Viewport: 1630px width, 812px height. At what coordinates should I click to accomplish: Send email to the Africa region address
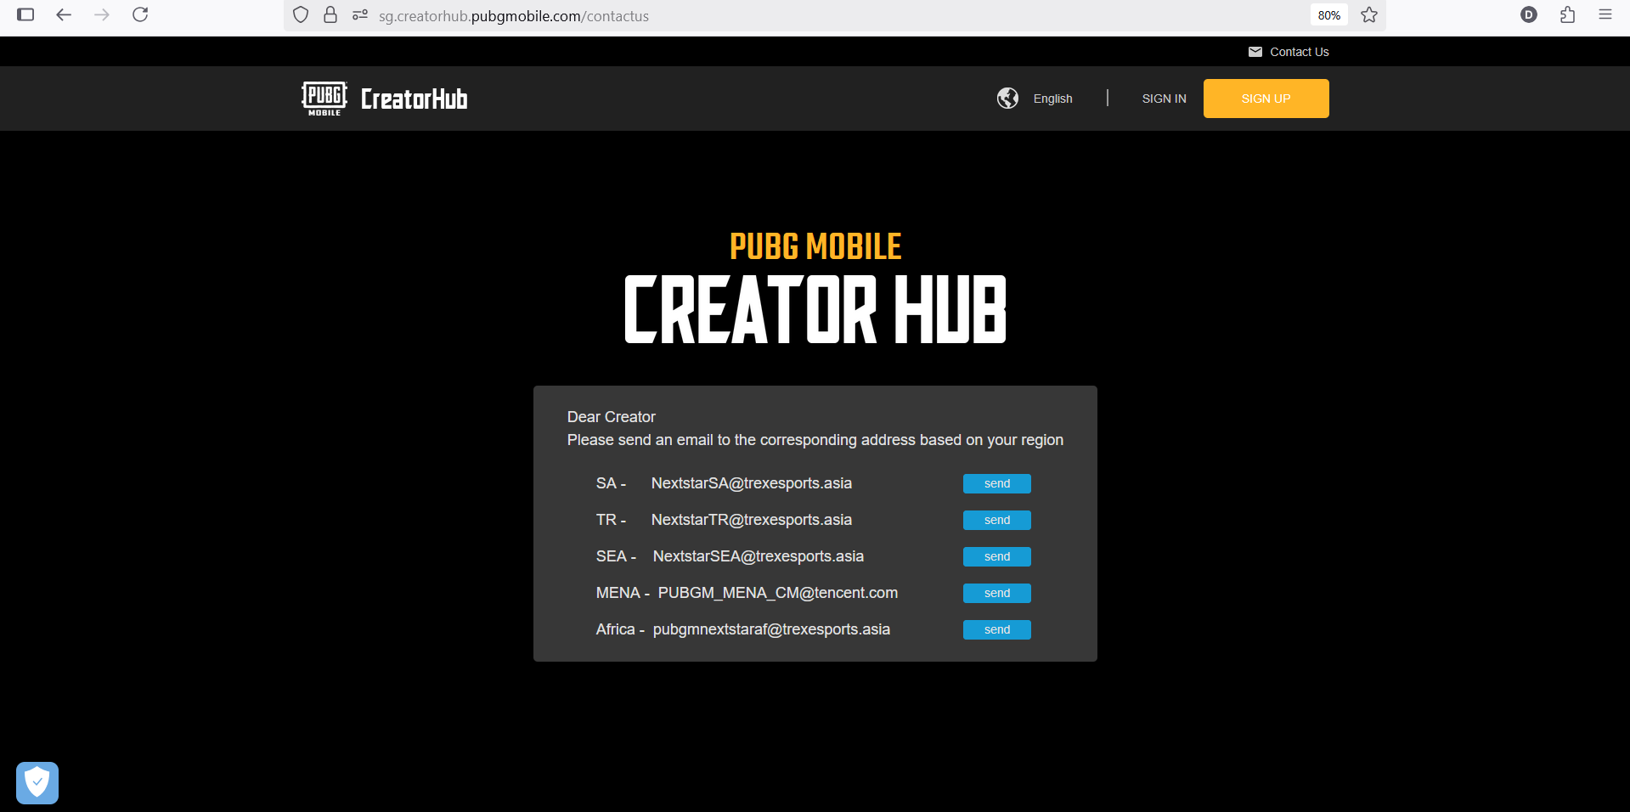tap(997, 629)
